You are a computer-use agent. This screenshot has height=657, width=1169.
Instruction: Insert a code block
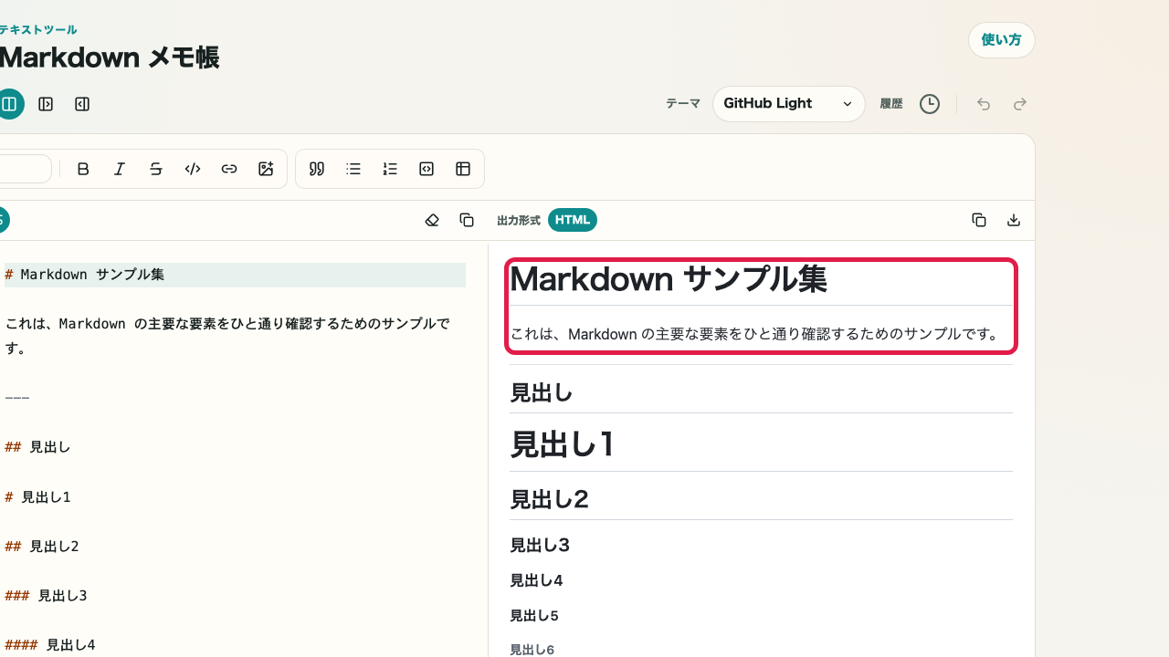tap(427, 169)
